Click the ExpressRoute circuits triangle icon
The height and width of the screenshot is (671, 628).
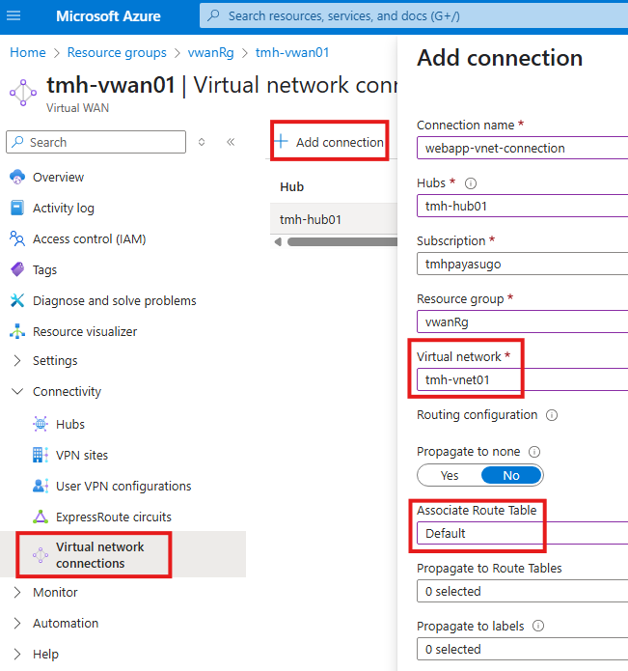[41, 517]
